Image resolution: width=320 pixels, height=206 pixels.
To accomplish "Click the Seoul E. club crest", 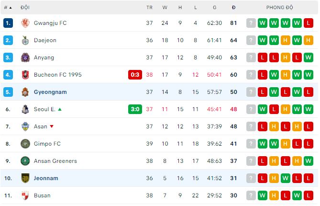I will coord(25,109).
